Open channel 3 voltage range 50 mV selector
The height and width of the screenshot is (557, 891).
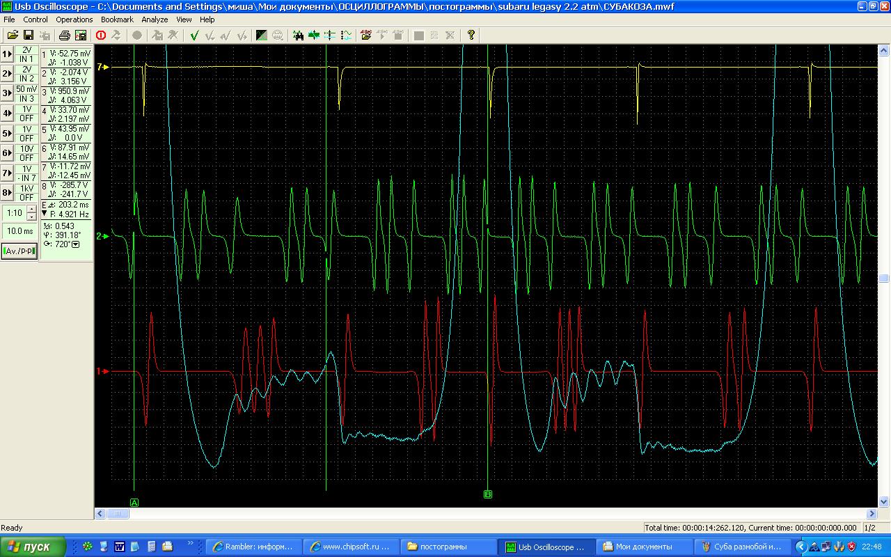[x=26, y=89]
